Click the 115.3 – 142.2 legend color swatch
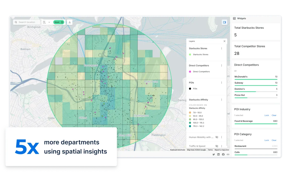Viewport: 291px width, 173px height. click(190, 126)
